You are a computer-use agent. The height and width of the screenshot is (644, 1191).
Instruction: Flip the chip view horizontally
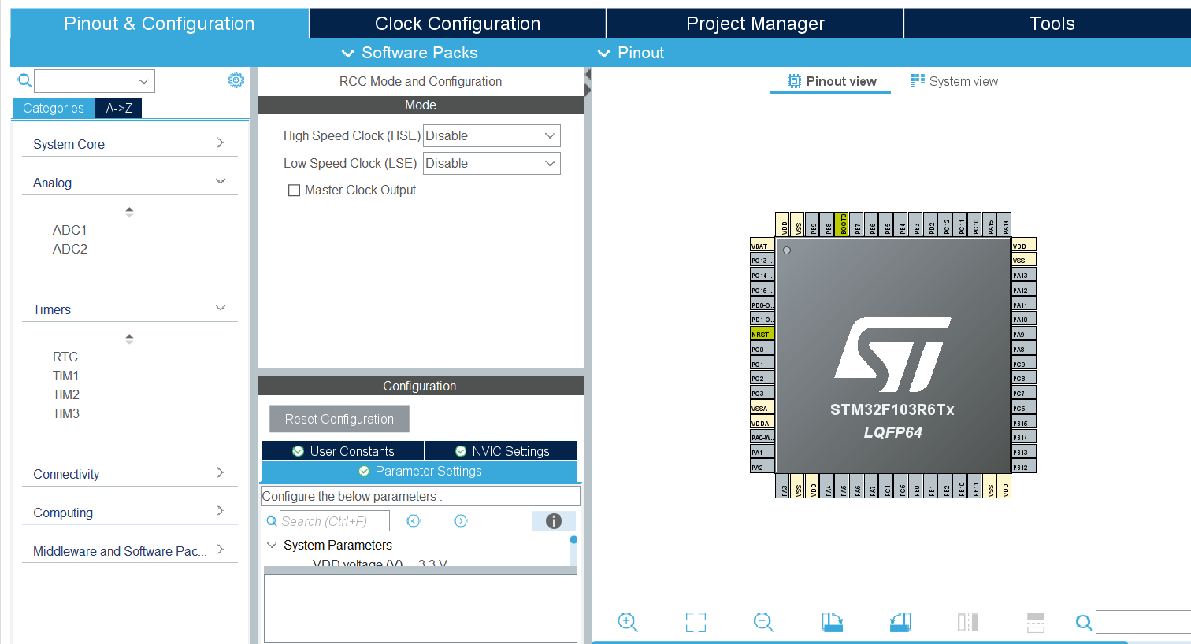[968, 622]
